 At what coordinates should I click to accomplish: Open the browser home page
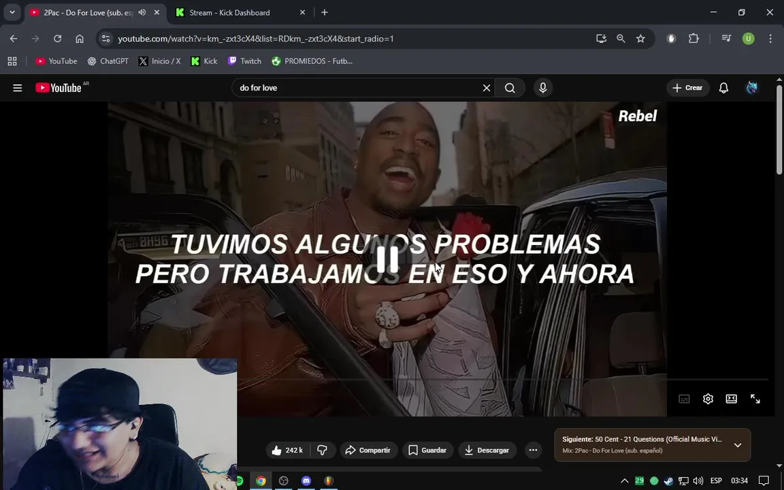tap(80, 39)
